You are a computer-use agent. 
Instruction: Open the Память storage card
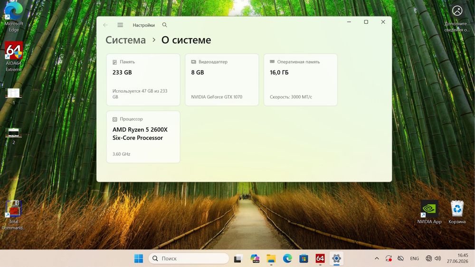coord(143,80)
